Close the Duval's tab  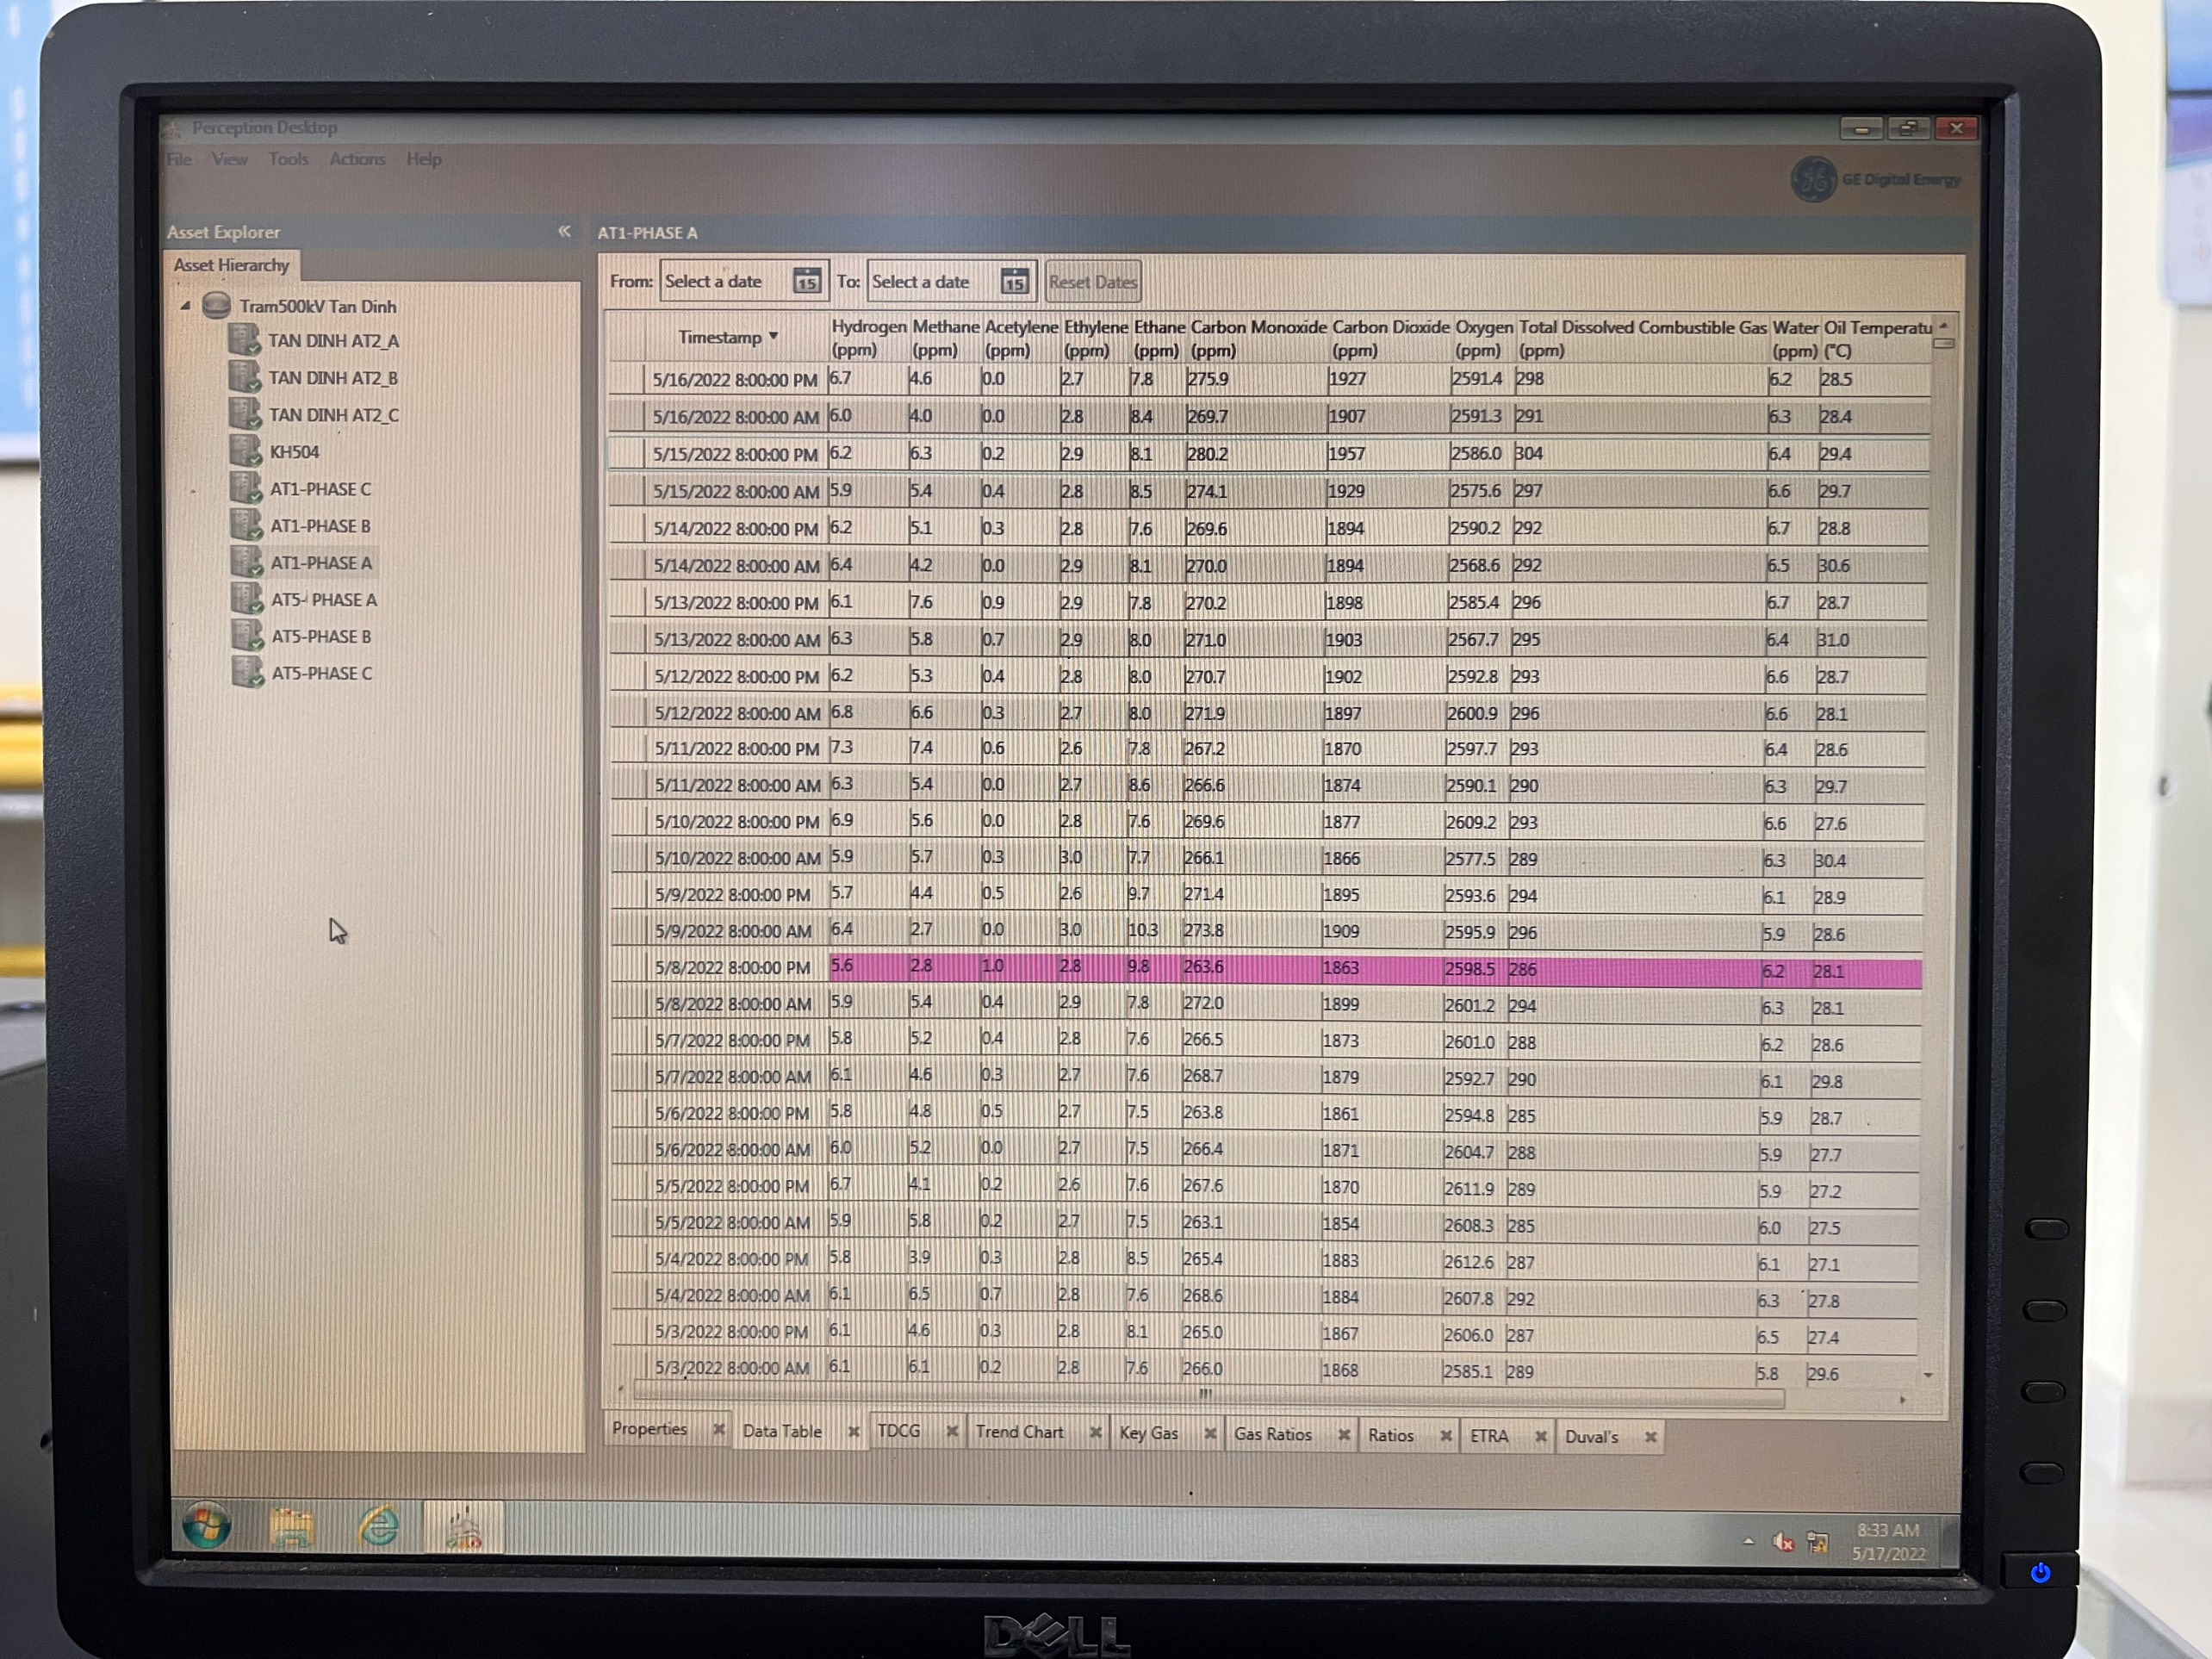coord(1651,1437)
